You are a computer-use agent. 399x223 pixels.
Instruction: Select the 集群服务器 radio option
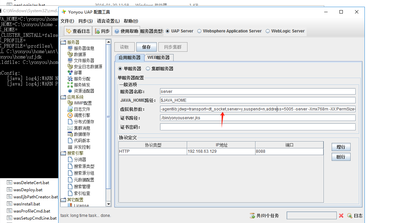point(148,69)
